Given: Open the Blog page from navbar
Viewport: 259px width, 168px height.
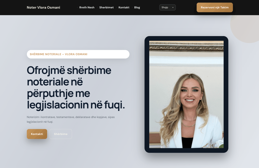Looking at the screenshot, I should pyautogui.click(x=137, y=8).
